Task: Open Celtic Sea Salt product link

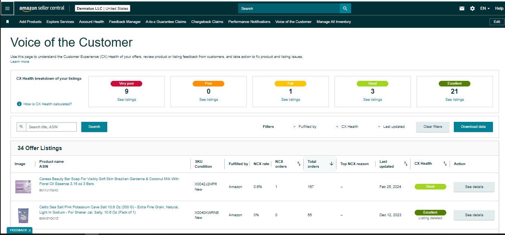Action: click(109, 210)
